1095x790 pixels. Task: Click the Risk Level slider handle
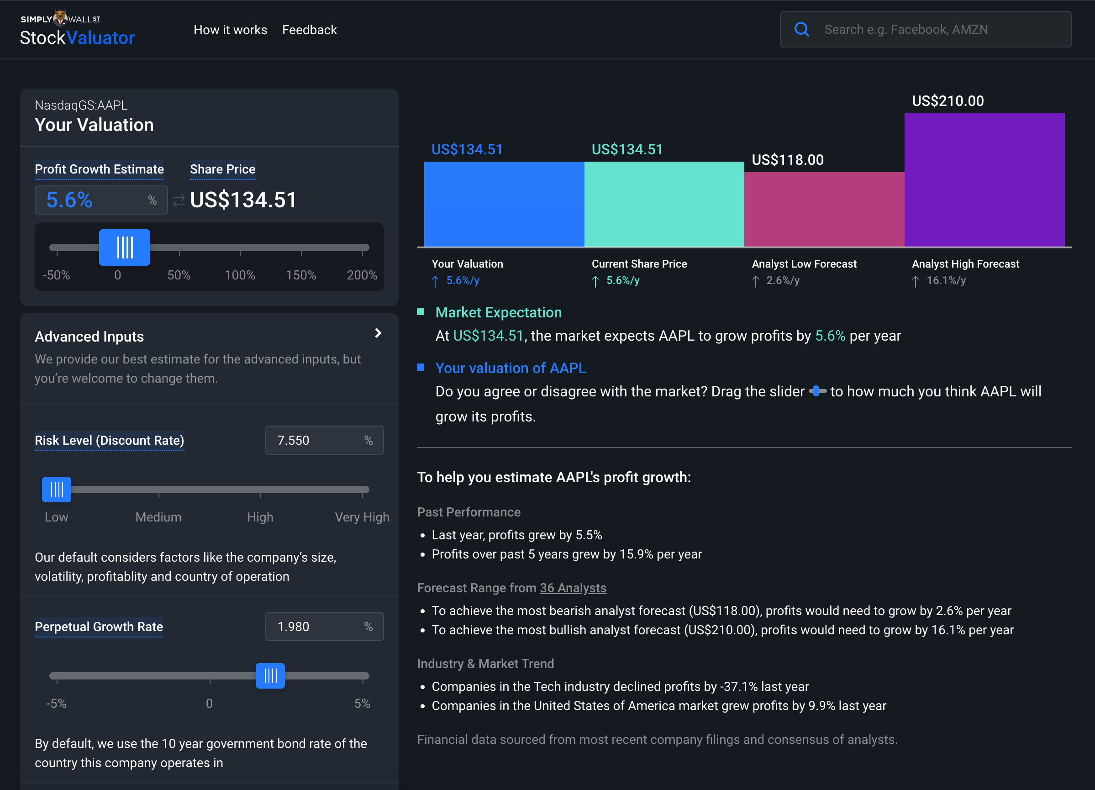(x=57, y=490)
